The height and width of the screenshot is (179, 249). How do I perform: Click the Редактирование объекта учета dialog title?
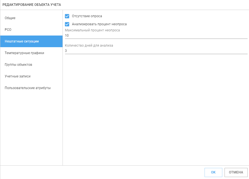point(32,5)
